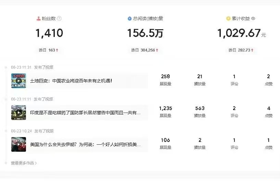
Task: Open video title 印度是不是吃错药了国防部长
Action: pyautogui.click(x=85, y=113)
